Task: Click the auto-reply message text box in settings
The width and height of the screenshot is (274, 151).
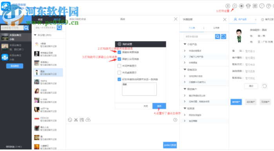Action: [140, 89]
